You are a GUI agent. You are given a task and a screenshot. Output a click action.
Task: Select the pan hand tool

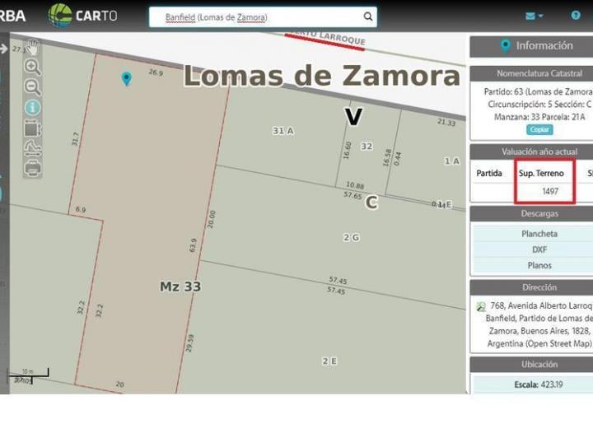click(x=33, y=47)
